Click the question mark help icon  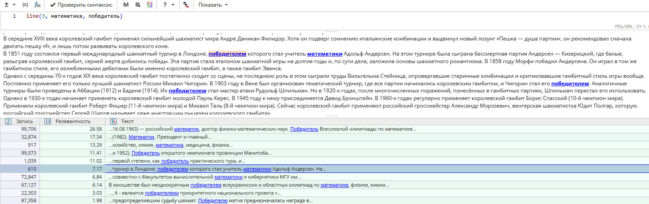[165, 5]
